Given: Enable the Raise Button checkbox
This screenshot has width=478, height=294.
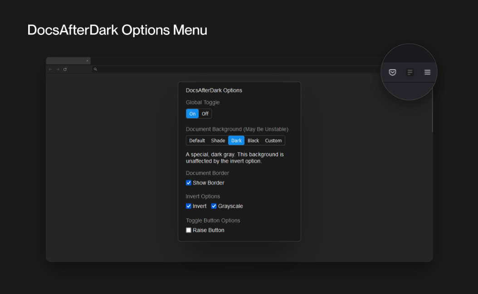Looking at the screenshot, I should (x=189, y=230).
